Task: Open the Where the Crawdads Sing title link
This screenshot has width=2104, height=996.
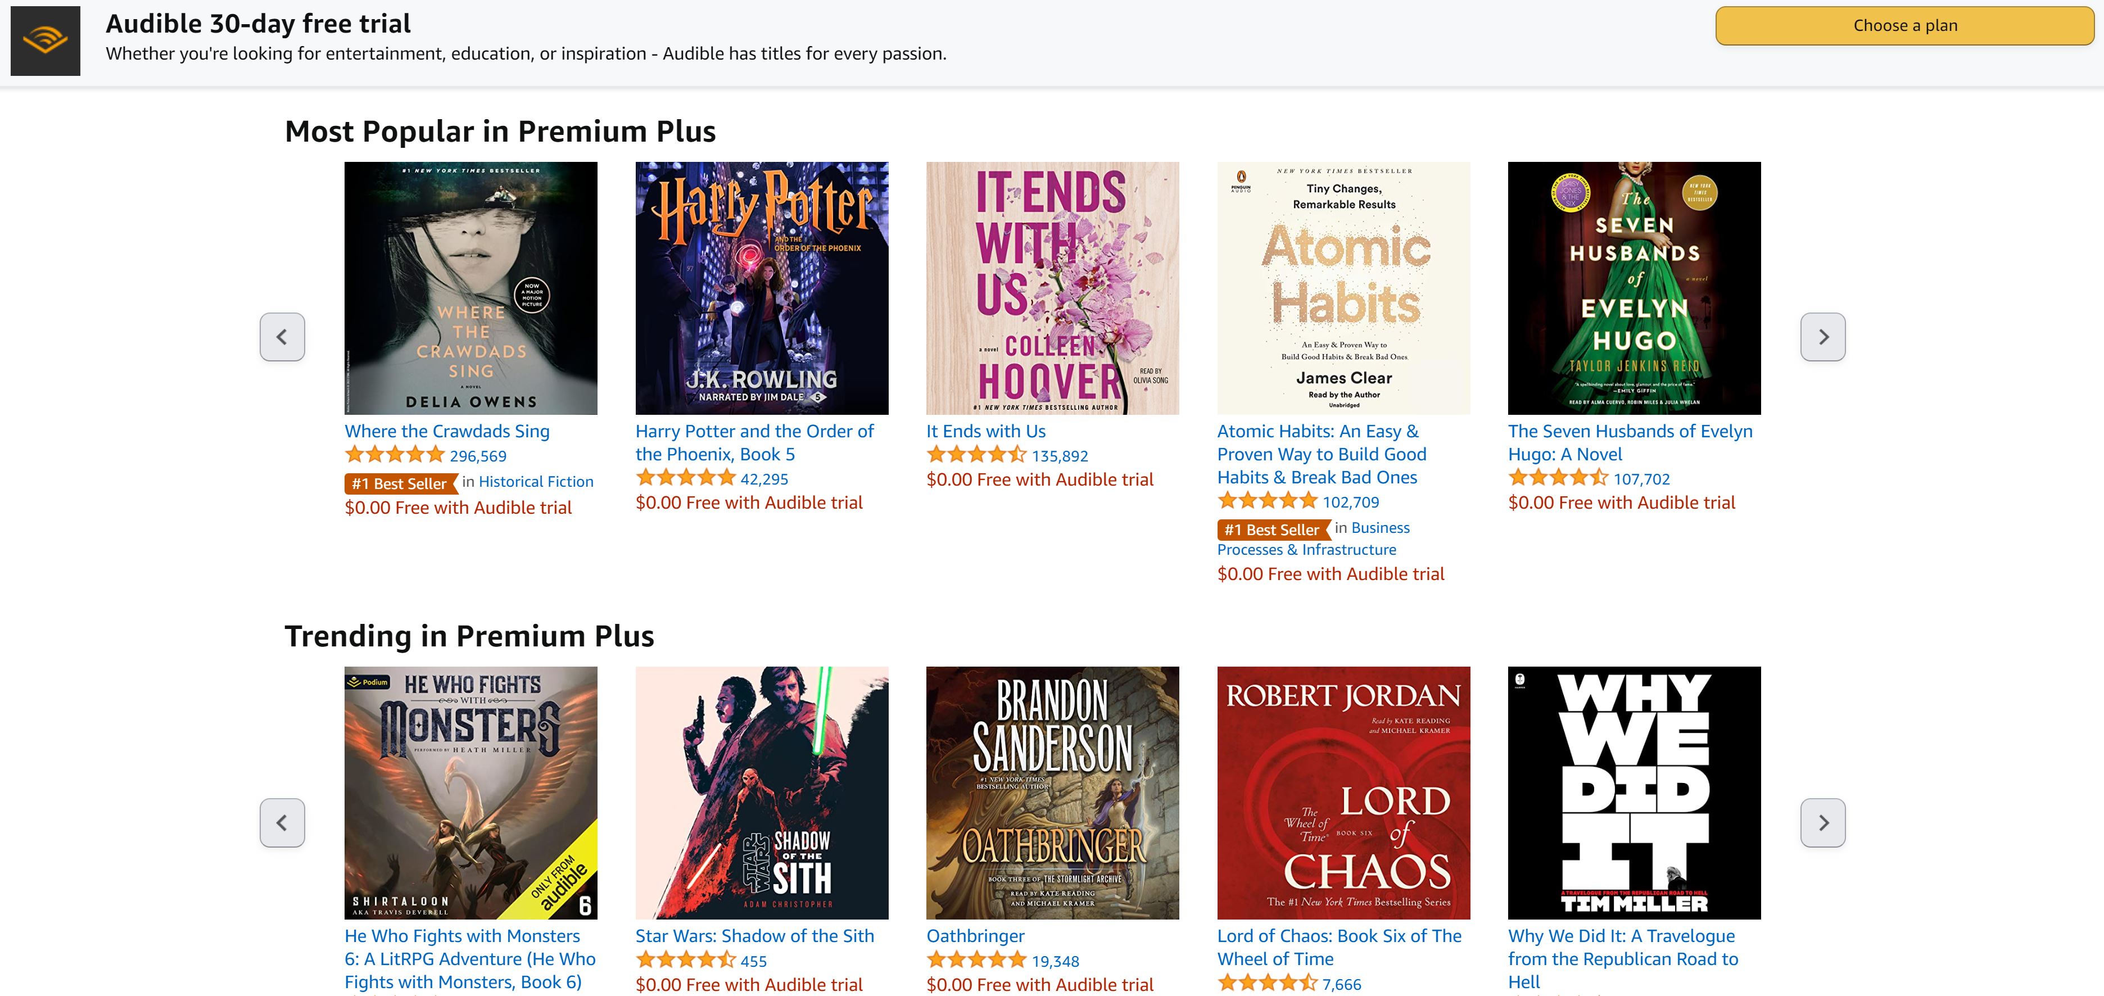Action: [447, 431]
